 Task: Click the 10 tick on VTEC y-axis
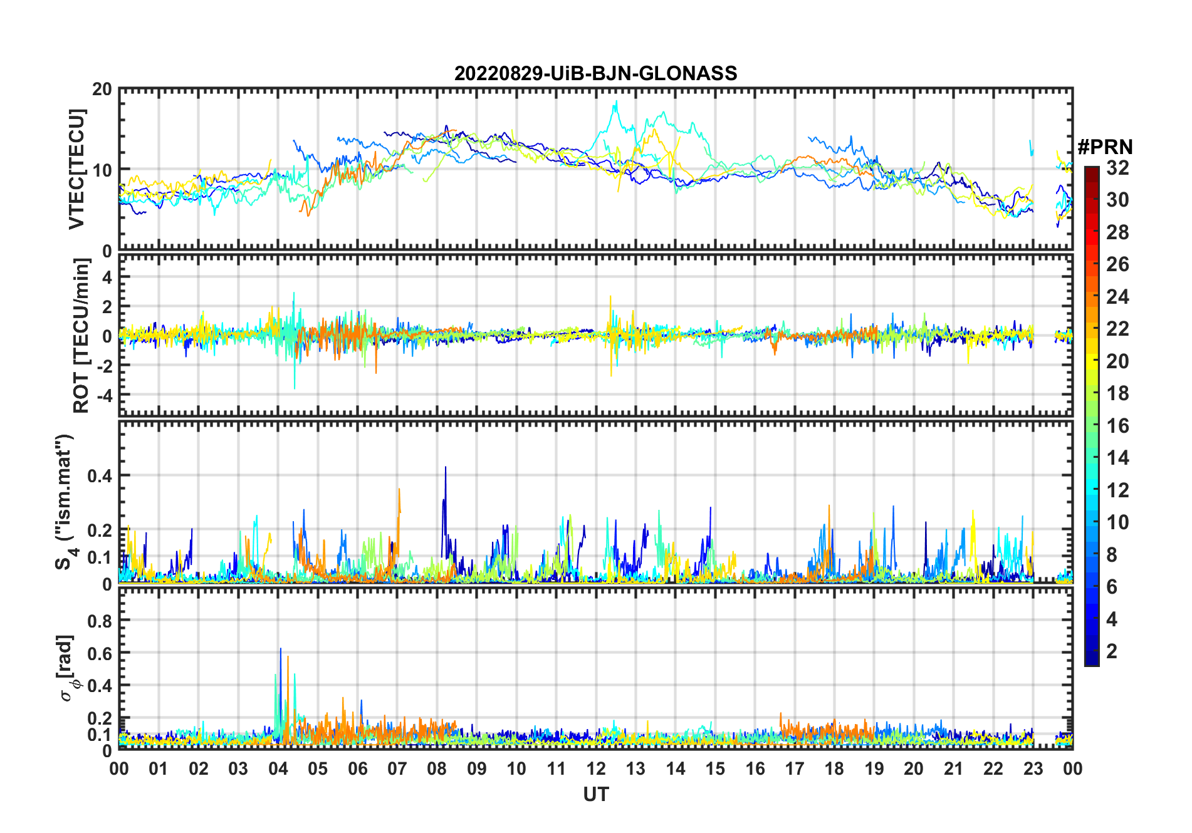pos(102,170)
